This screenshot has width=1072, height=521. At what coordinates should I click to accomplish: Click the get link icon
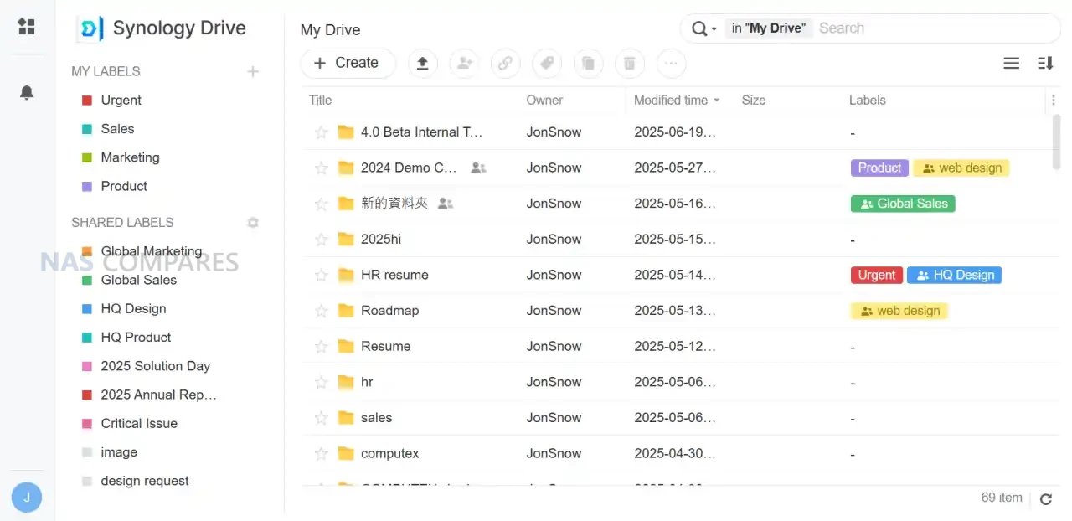coord(505,63)
